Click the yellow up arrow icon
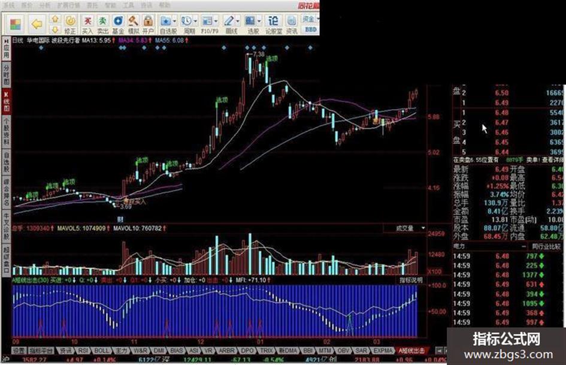This screenshot has height=365, width=566. pos(55,19)
